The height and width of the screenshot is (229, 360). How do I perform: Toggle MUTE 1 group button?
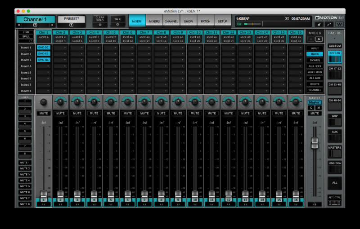pyautogui.click(x=25, y=163)
